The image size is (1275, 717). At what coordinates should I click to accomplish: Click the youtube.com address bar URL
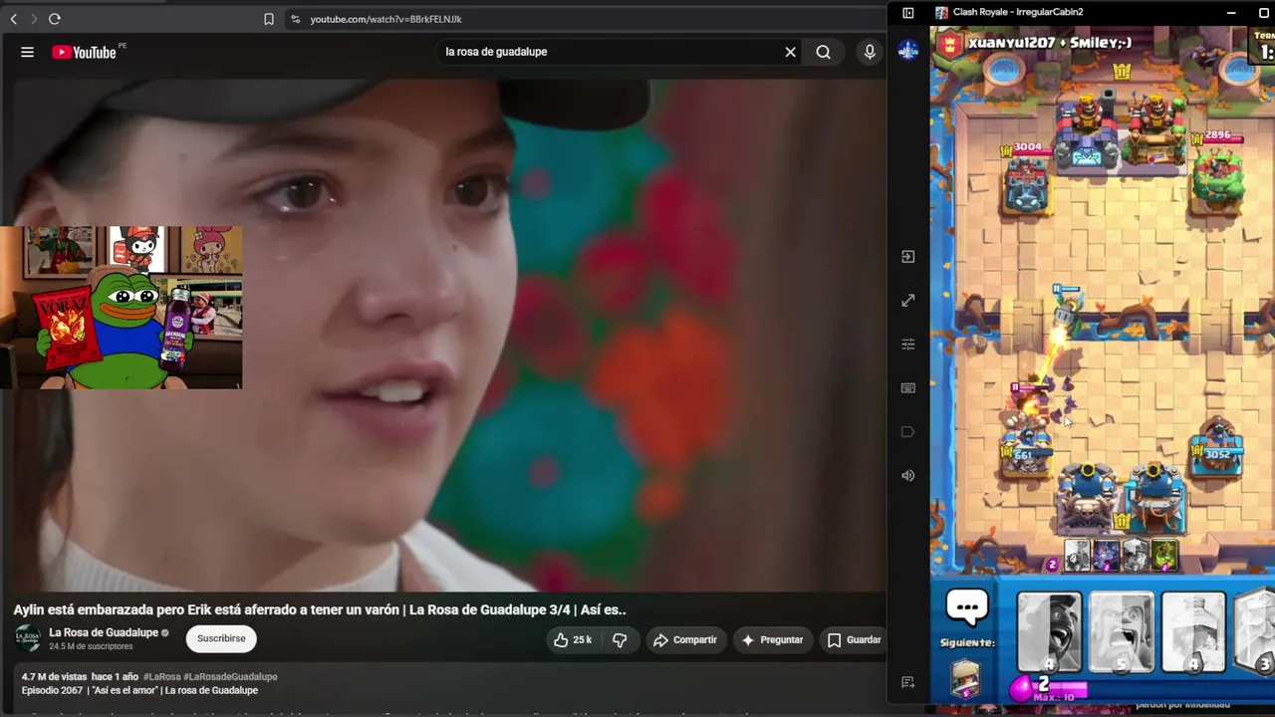(x=385, y=19)
